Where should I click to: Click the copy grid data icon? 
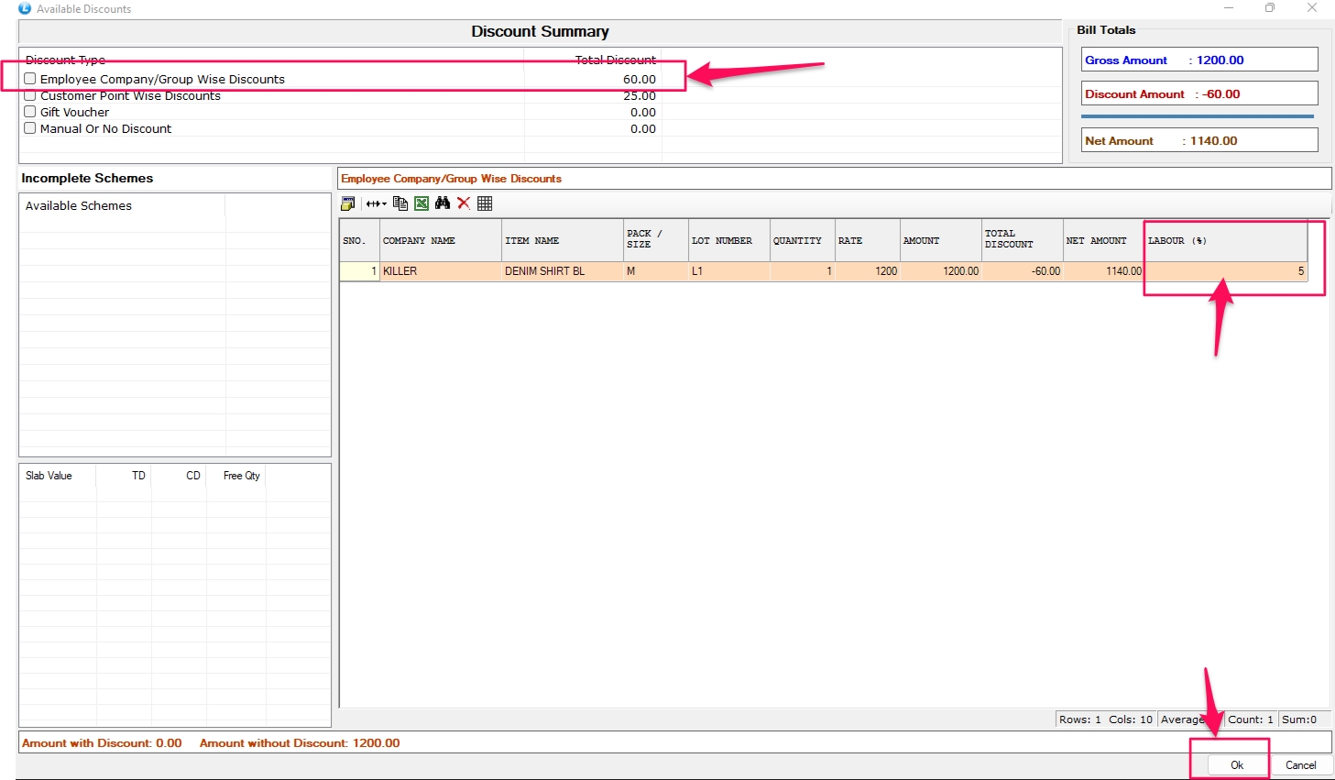click(400, 203)
